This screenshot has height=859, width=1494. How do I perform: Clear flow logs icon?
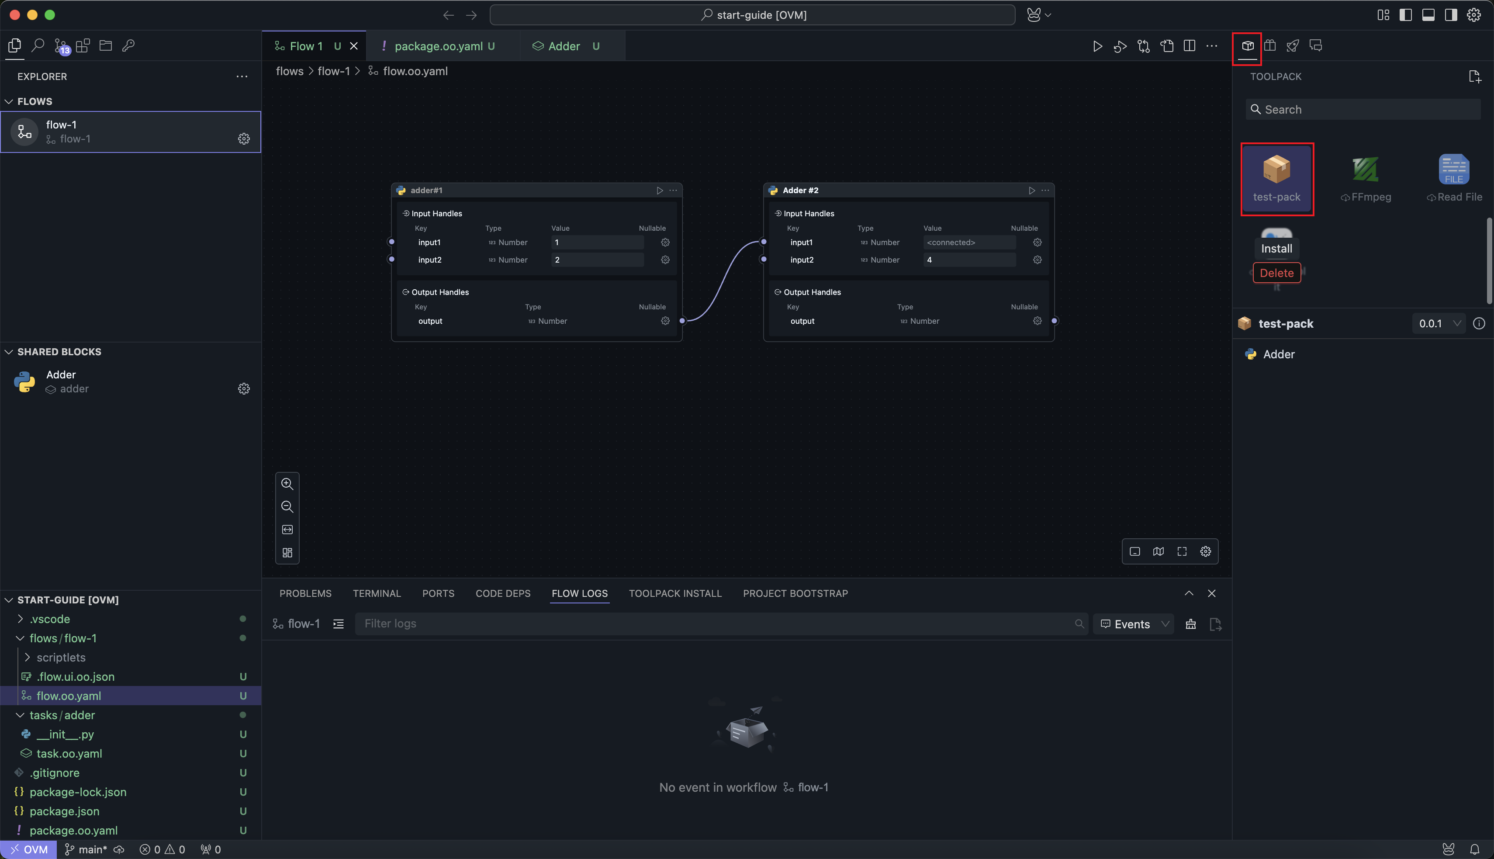pos(1191,624)
